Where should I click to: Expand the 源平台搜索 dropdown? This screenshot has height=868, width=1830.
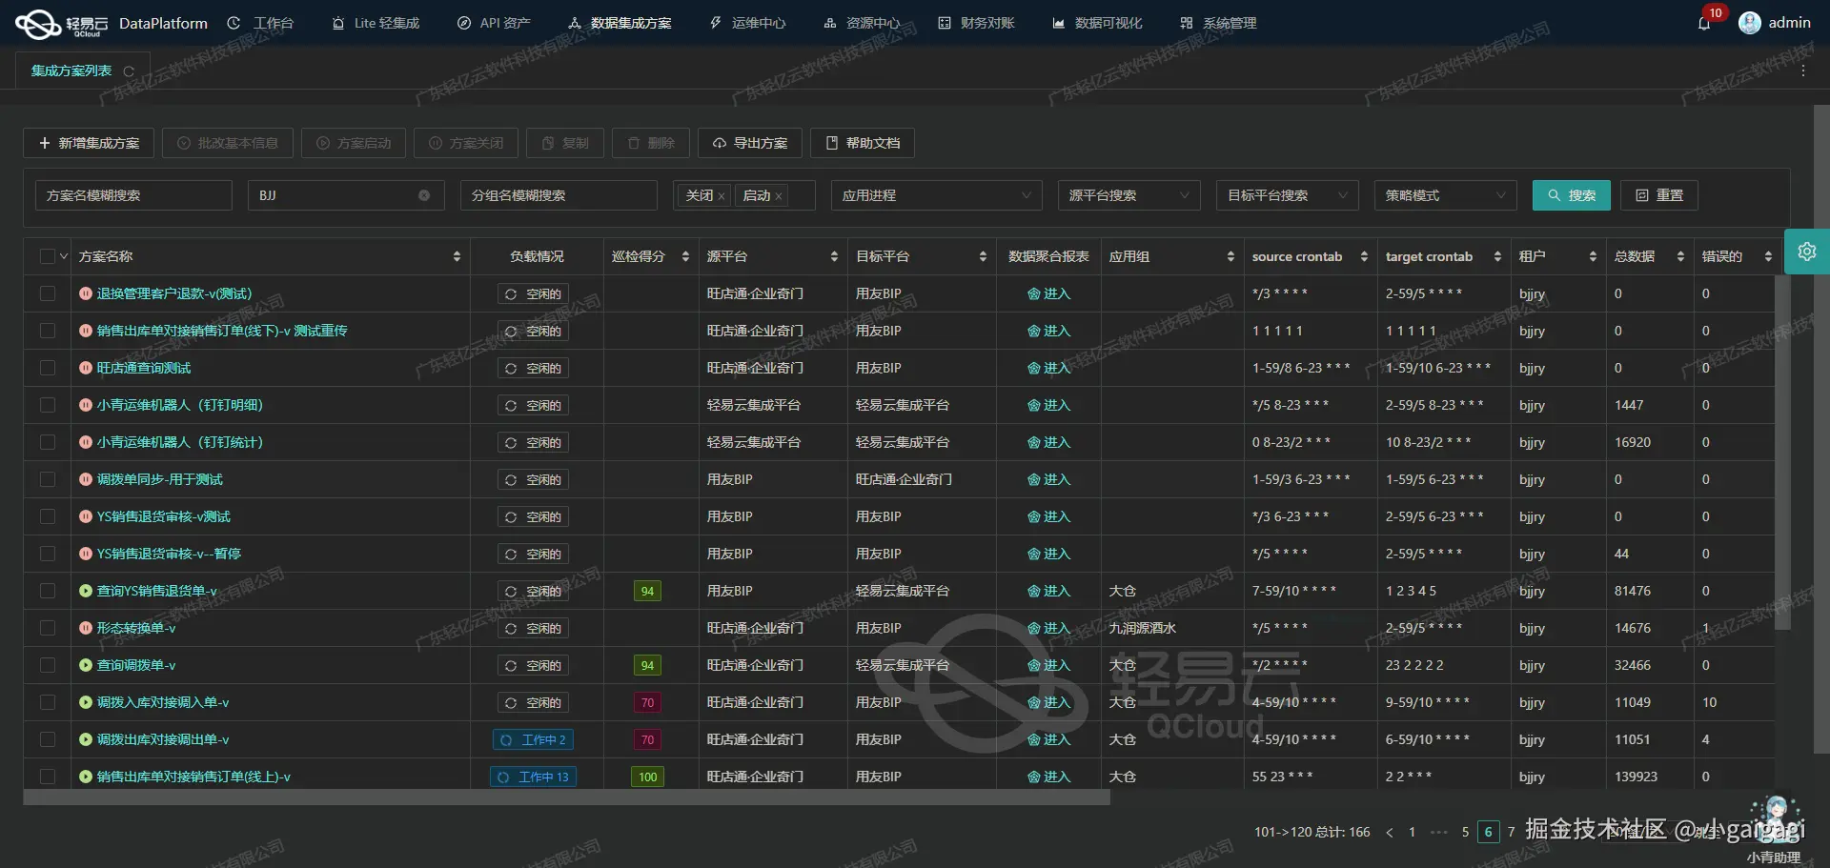(1128, 195)
